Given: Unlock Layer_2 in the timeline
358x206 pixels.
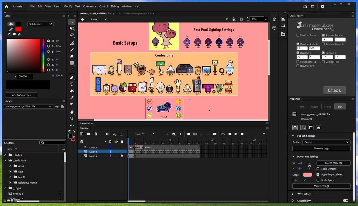Looking at the screenshot, I should click(122, 156).
